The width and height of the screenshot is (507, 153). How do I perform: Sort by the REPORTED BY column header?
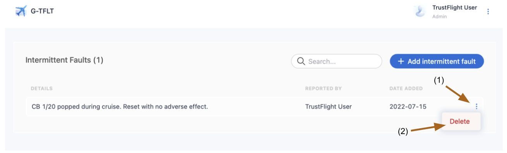[x=323, y=88]
